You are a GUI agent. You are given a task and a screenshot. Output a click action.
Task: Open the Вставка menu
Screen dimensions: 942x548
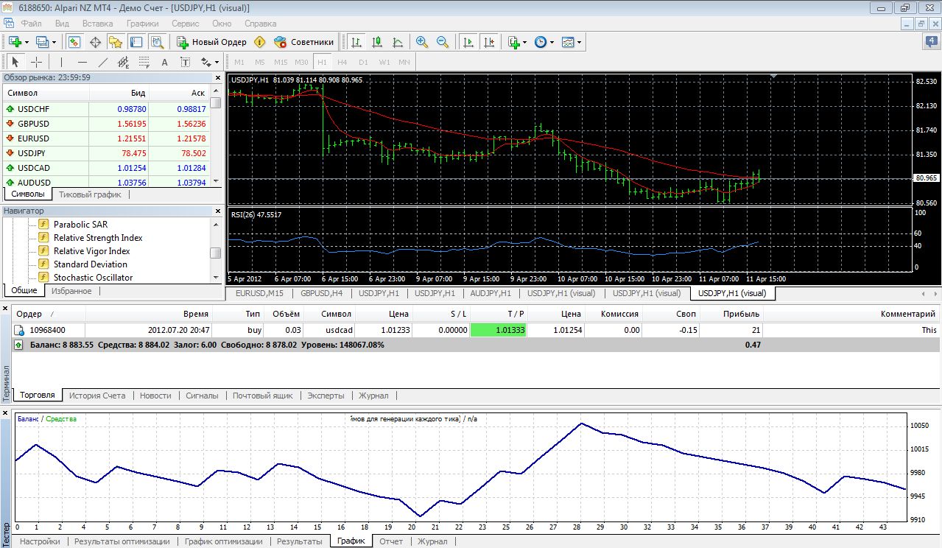97,24
